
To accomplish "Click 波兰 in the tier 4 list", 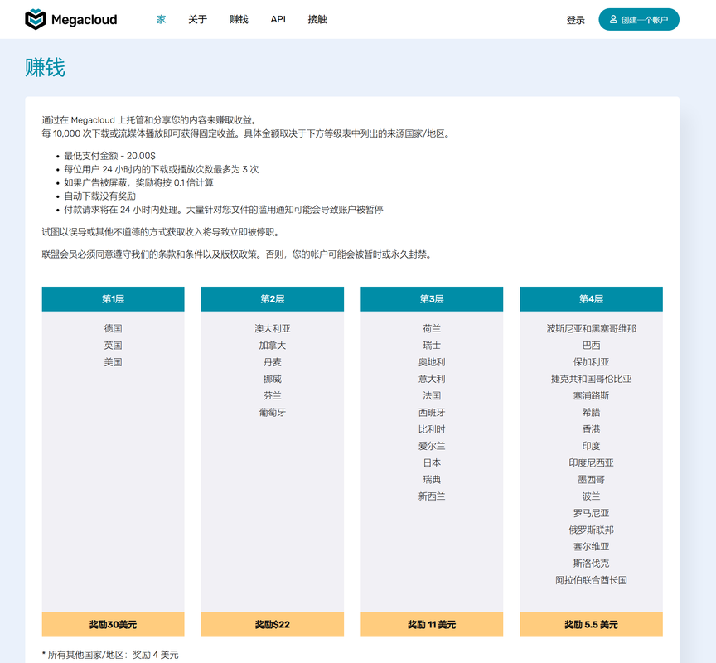I will coord(592,496).
